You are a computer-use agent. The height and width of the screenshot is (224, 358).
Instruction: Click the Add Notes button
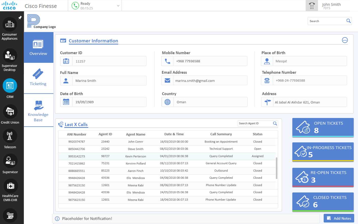[339, 218]
